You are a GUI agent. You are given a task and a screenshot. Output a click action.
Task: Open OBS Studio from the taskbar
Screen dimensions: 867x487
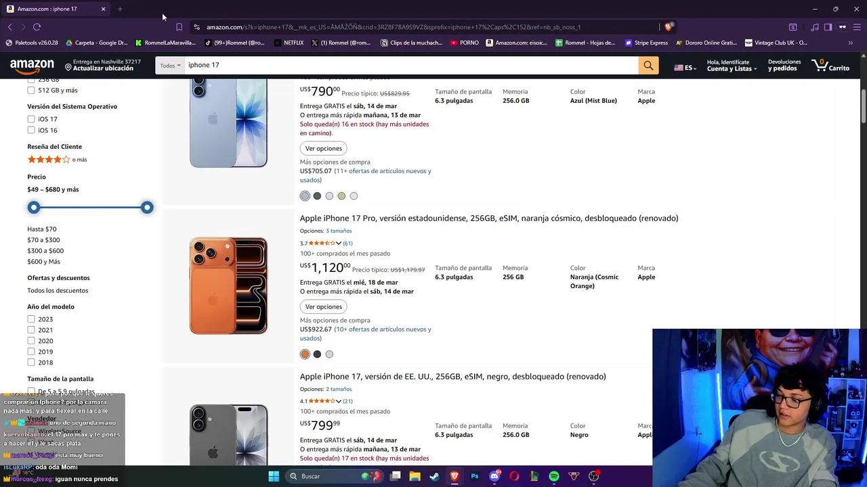[594, 476]
